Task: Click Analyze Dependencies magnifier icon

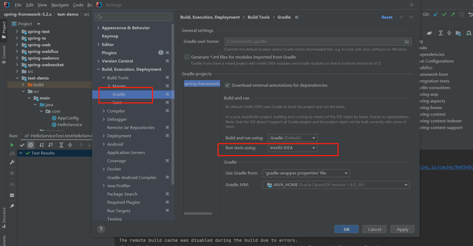Action: coord(469,33)
